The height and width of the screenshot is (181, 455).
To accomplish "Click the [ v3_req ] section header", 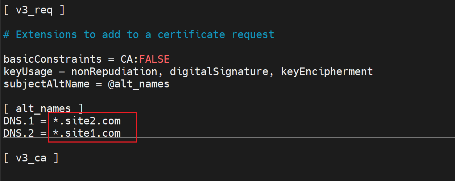I will coord(34,10).
